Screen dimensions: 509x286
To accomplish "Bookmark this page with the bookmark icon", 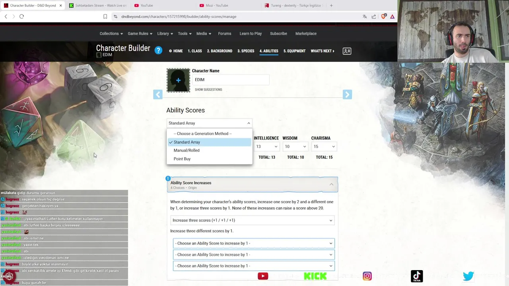I will click(105, 16).
